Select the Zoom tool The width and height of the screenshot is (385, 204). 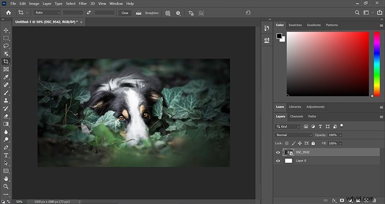[6, 186]
